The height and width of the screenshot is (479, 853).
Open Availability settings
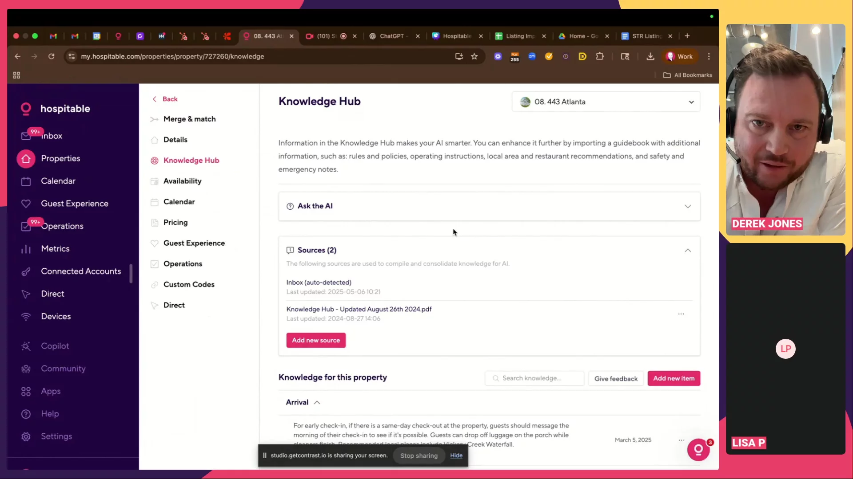[x=183, y=181]
